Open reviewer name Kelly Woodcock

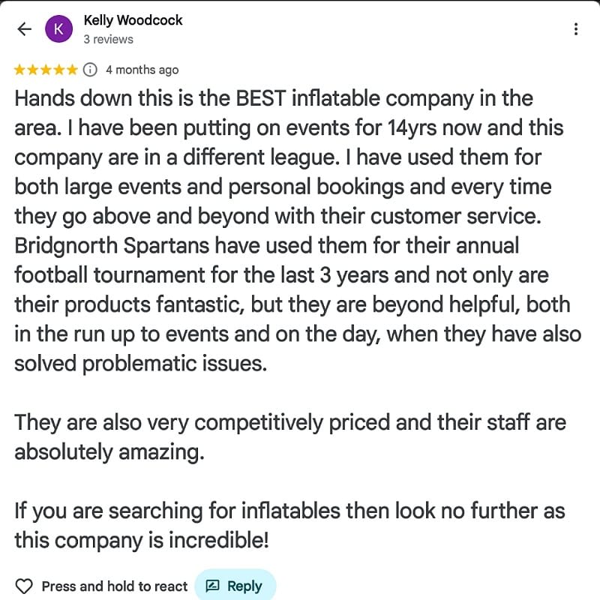point(133,20)
